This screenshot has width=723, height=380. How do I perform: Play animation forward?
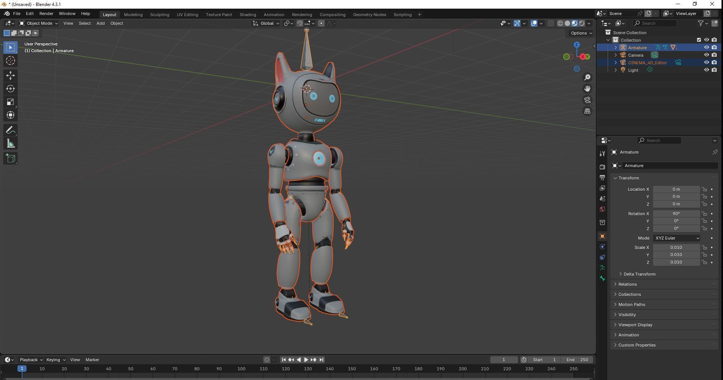pos(306,360)
